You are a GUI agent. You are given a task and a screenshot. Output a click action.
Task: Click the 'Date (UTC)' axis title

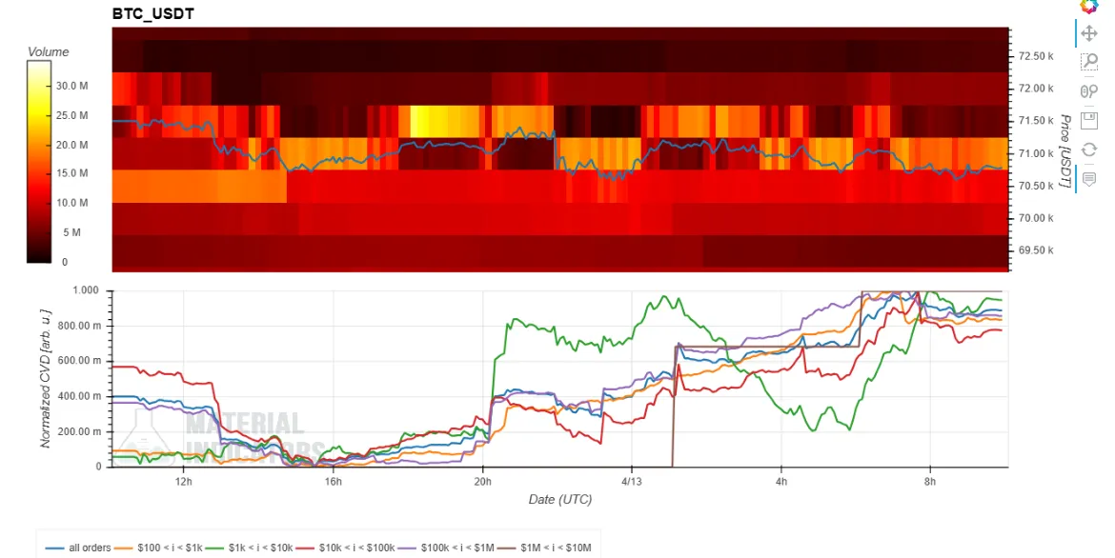(x=560, y=500)
